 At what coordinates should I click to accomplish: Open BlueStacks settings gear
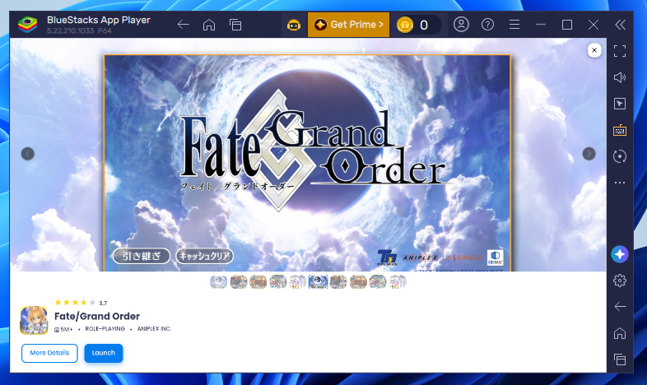620,281
